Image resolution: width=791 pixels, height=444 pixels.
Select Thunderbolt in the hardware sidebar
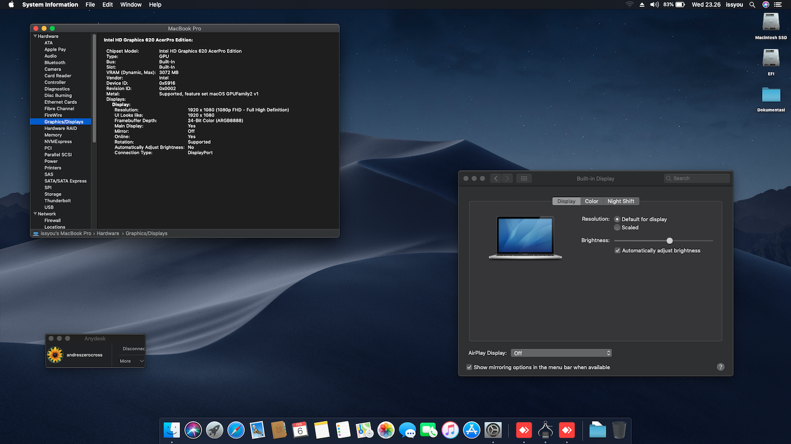coord(58,201)
